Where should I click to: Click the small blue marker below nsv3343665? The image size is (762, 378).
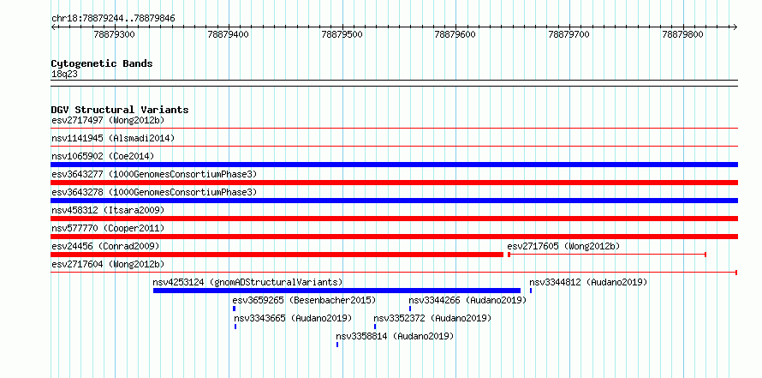[x=235, y=327]
